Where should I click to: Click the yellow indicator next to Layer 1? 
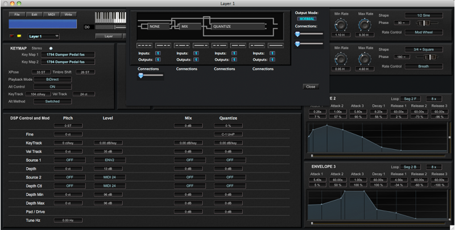pyautogui.click(x=19, y=35)
